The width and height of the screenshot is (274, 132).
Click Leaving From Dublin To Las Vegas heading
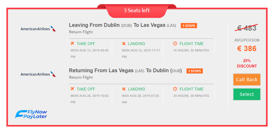pyautogui.click(x=123, y=25)
